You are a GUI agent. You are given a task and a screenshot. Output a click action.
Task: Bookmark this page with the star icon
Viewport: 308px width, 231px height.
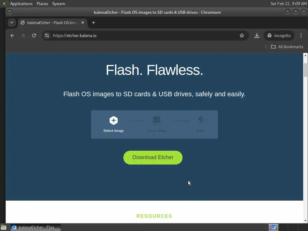242,35
